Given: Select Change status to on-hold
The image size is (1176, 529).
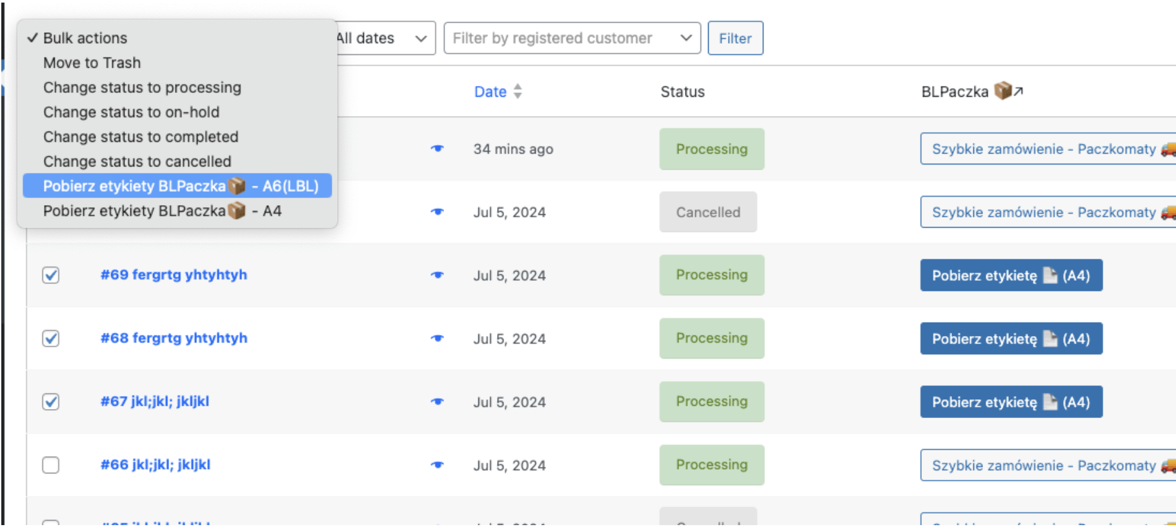Looking at the screenshot, I should [x=177, y=112].
